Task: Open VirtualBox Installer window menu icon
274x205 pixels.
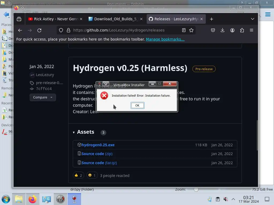Action: [x=100, y=84]
